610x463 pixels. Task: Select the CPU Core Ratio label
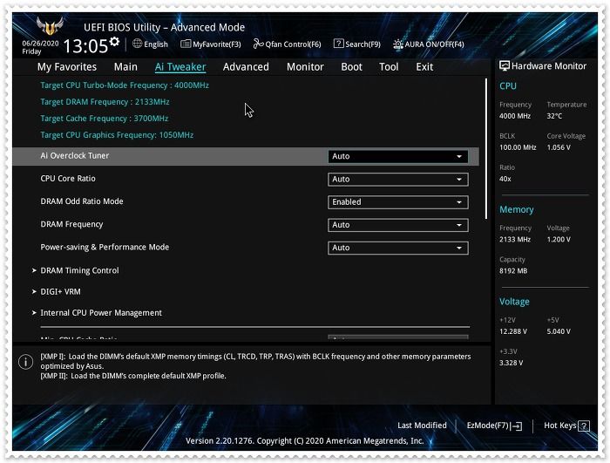coord(68,179)
